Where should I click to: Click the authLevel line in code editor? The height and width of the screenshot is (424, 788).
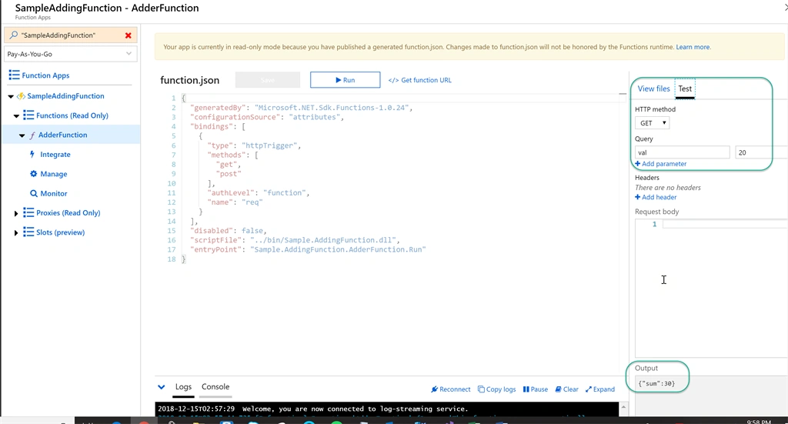click(259, 193)
